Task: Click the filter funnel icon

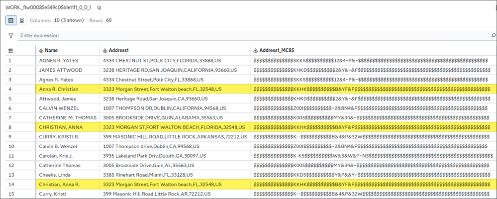Action: click(x=11, y=35)
